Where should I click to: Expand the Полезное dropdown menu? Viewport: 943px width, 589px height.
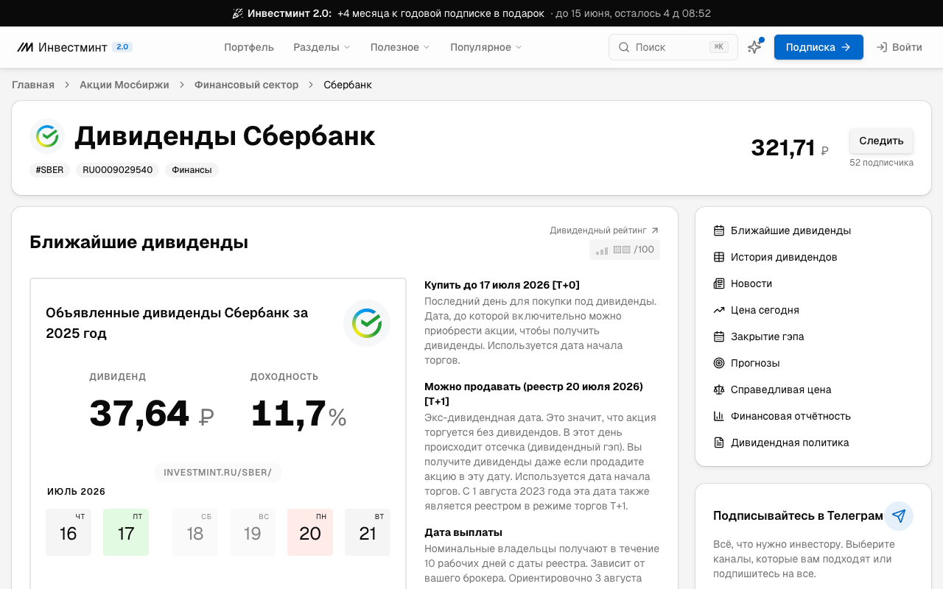coord(400,47)
